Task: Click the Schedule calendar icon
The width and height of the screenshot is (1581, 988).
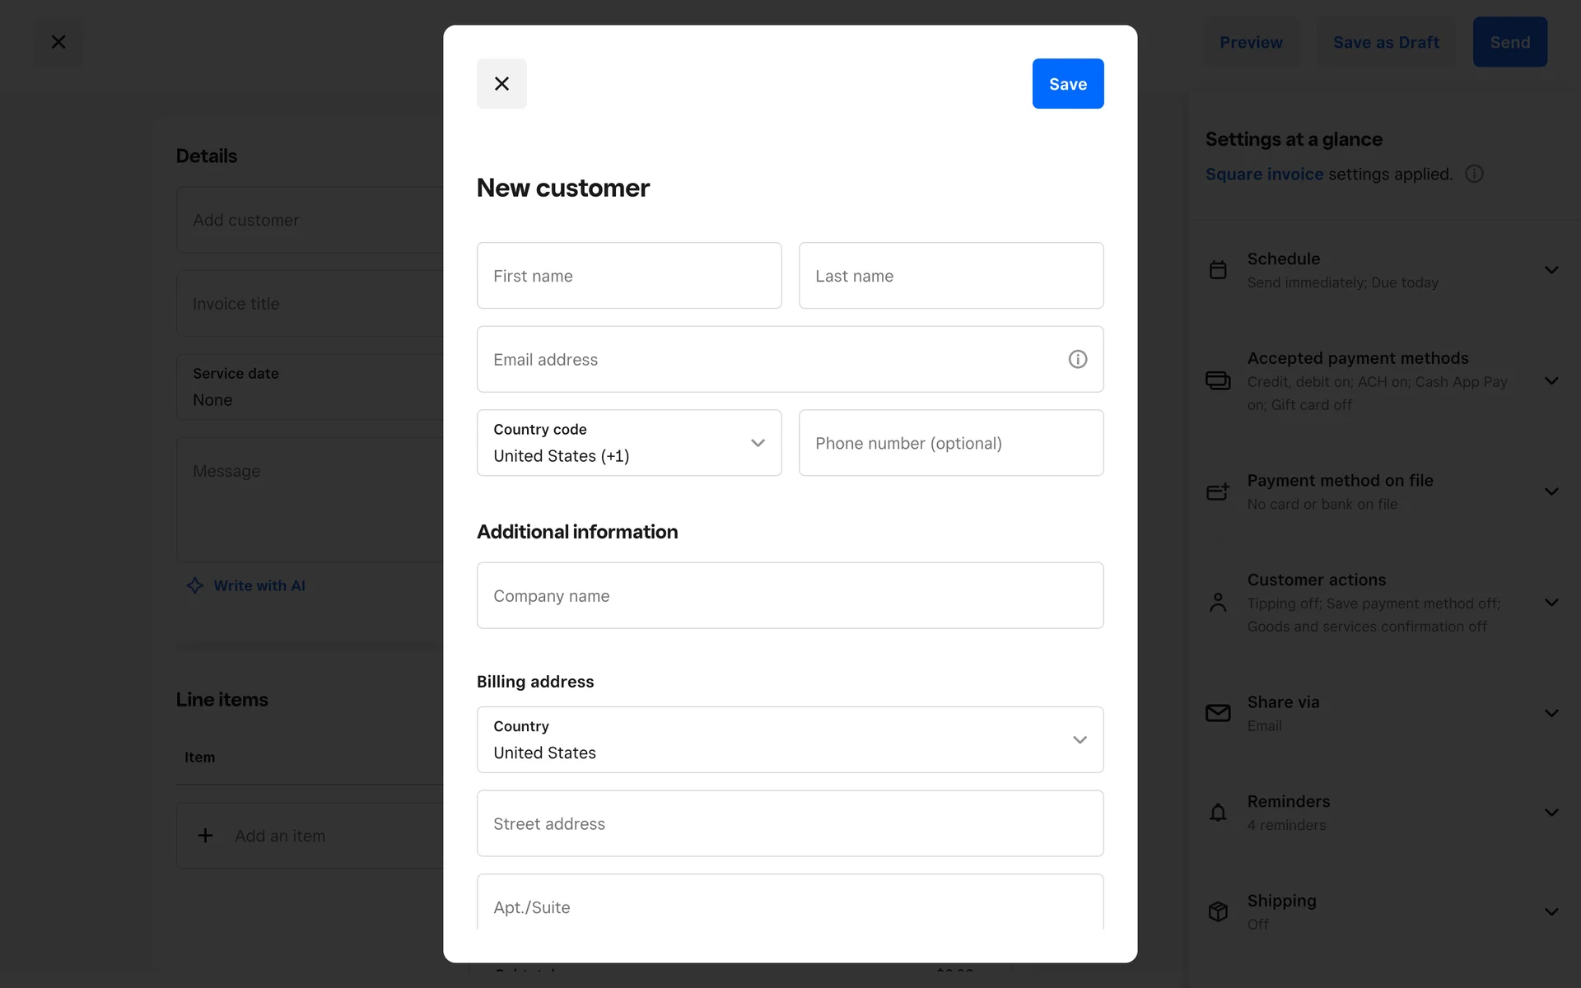Action: pos(1218,270)
